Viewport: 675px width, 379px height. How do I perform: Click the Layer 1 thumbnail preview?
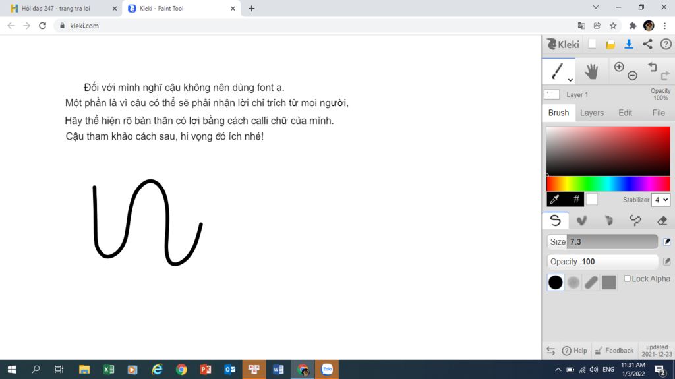552,94
